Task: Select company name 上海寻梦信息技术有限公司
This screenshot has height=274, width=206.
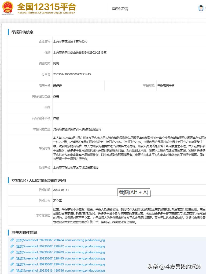Action: pos(70,41)
